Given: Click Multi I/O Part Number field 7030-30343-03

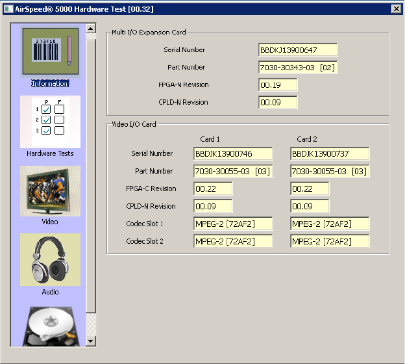Looking at the screenshot, I should click(298, 67).
